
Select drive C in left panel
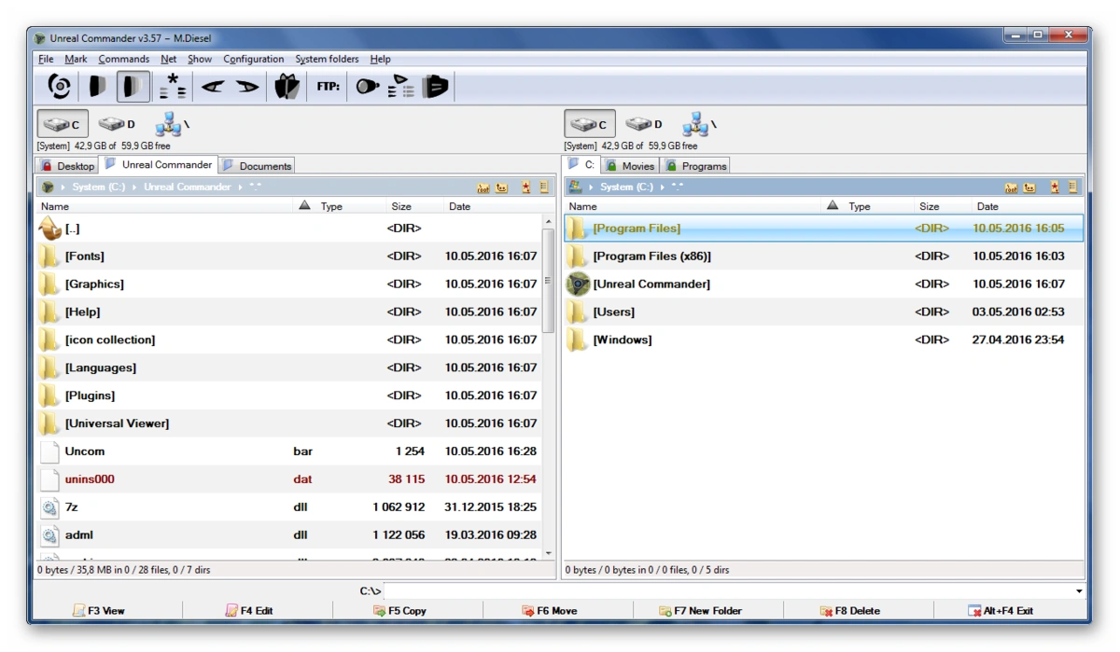(63, 124)
